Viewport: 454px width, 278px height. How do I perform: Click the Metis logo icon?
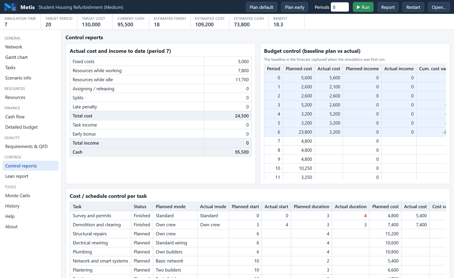pyautogui.click(x=10, y=7)
